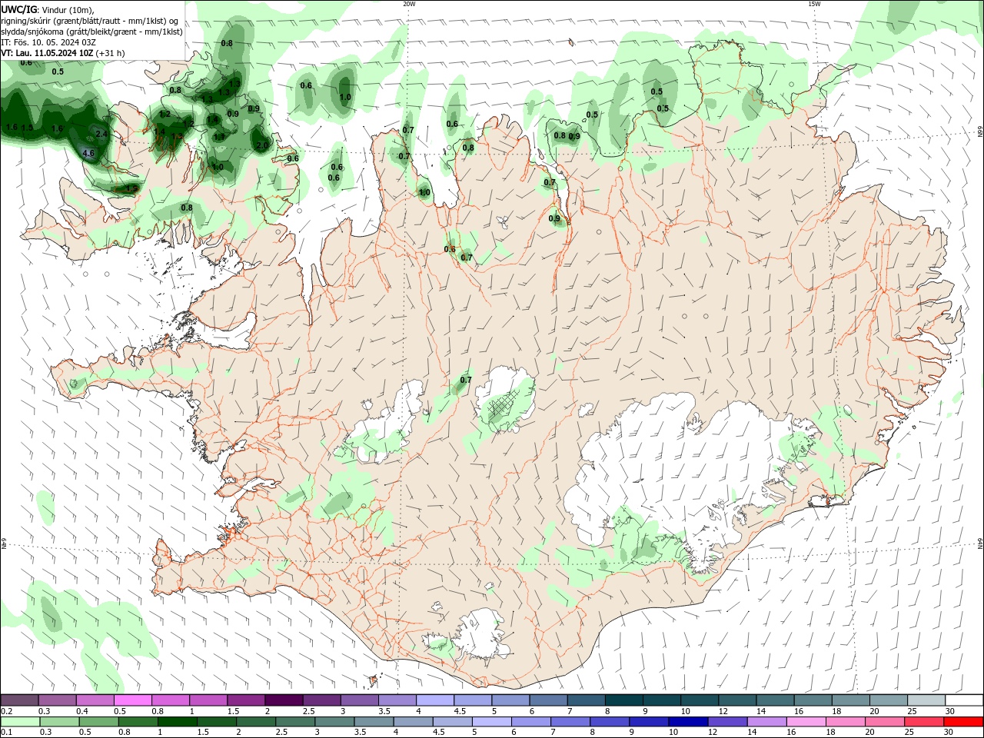Click the 'slydda/snjókoma' legend description line
984x738 pixels.
click(x=92, y=32)
